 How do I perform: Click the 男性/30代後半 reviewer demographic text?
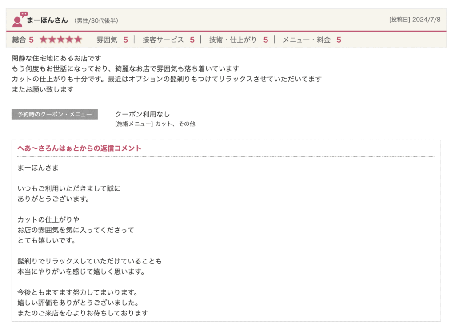(x=96, y=20)
